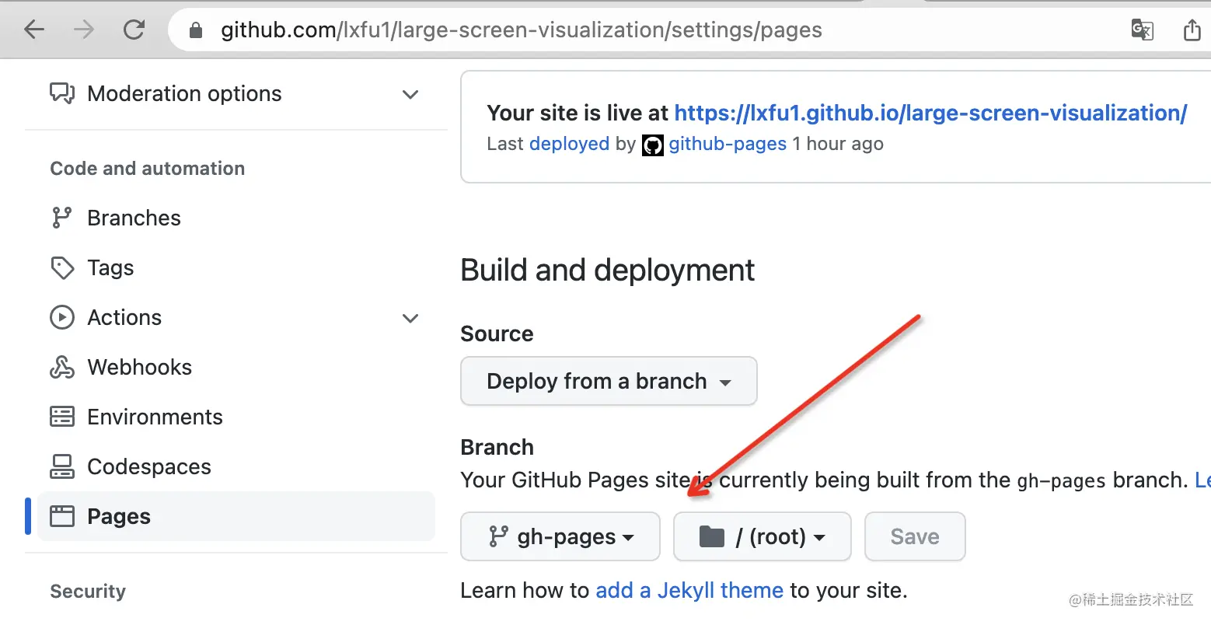This screenshot has width=1211, height=625.
Task: Click the 'Source' label
Action: pyautogui.click(x=497, y=334)
